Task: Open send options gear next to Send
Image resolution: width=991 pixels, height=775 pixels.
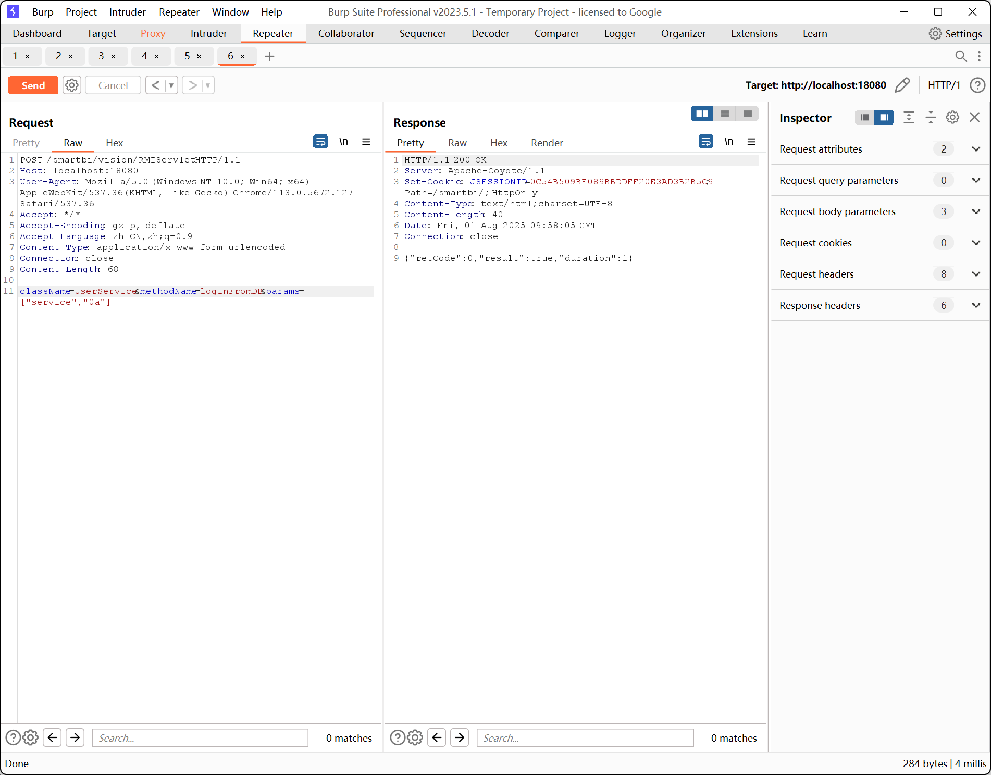Action: pyautogui.click(x=72, y=85)
